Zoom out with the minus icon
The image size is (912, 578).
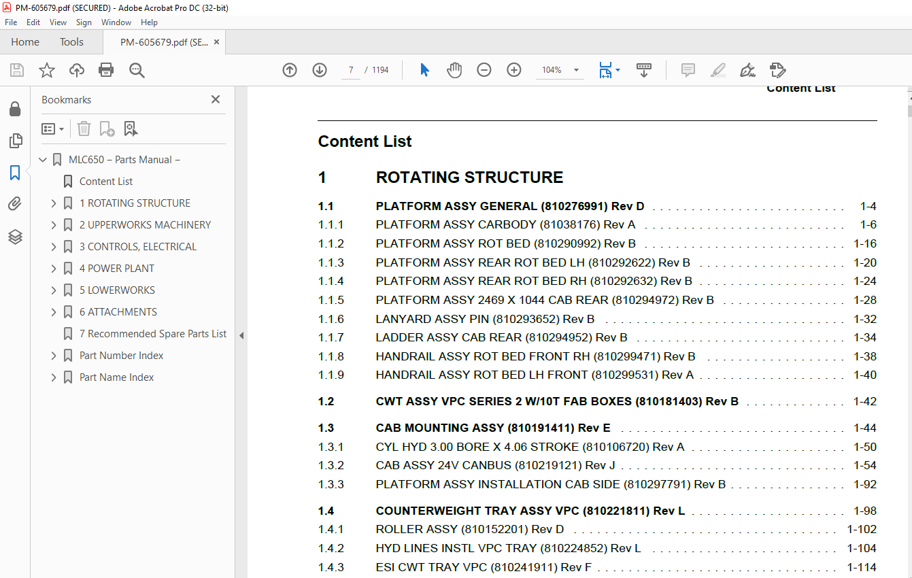[484, 70]
